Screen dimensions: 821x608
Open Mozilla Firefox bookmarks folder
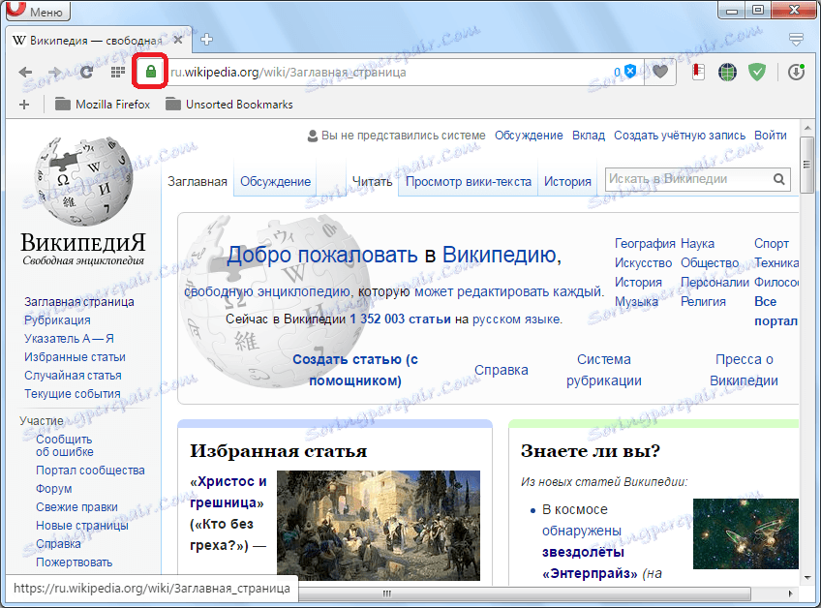point(103,105)
